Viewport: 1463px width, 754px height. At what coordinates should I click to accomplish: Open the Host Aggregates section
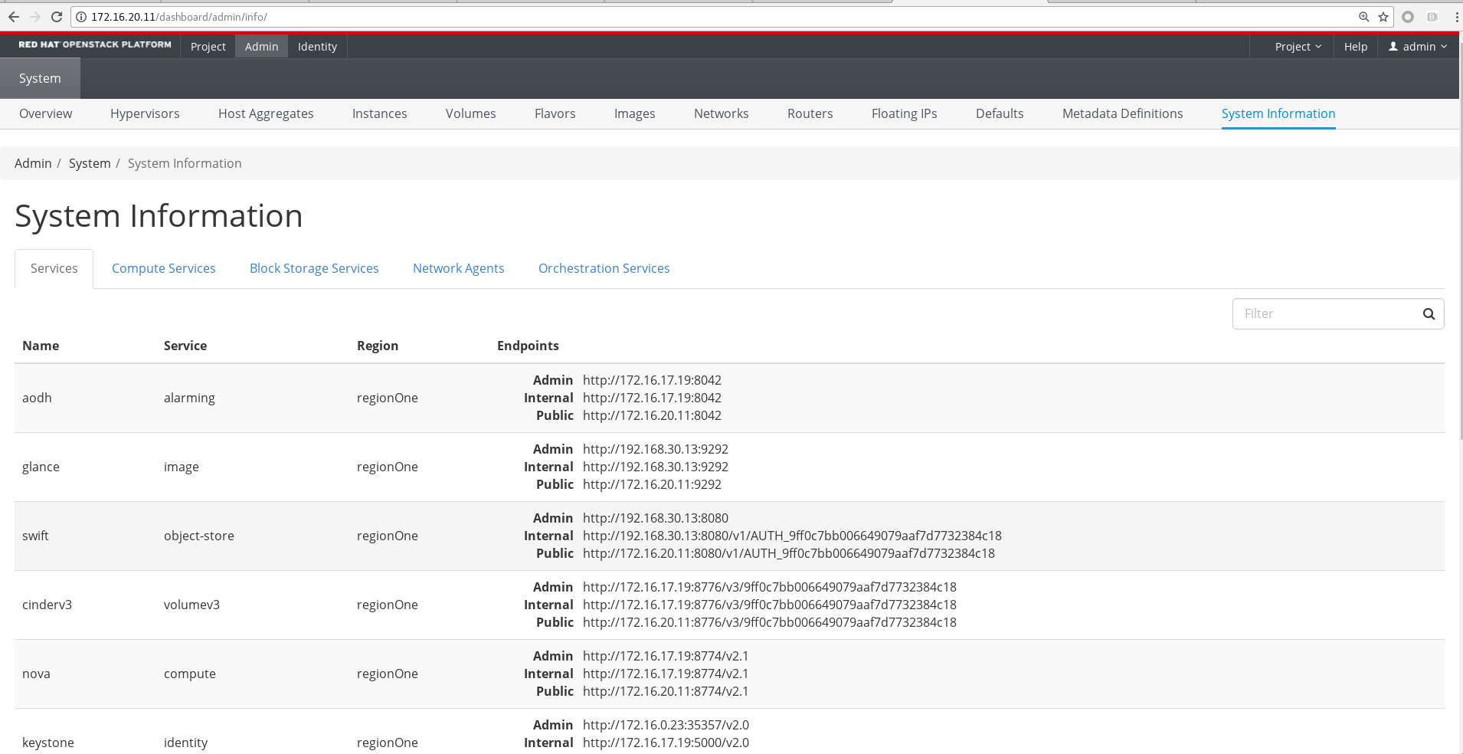(266, 113)
